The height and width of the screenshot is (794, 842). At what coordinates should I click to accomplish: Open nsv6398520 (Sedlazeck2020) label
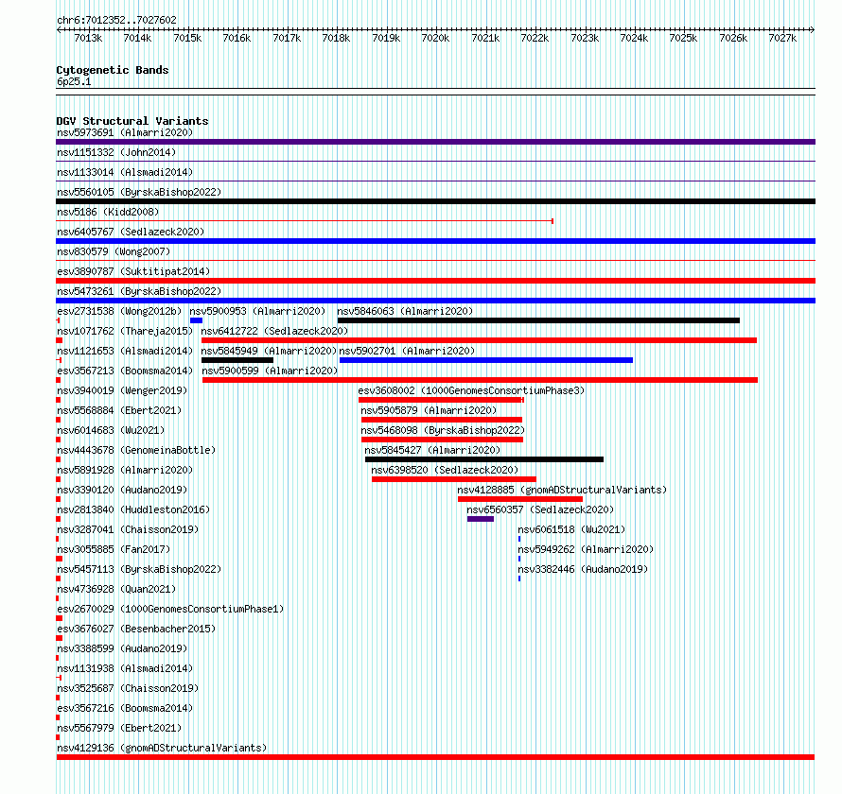tap(445, 470)
